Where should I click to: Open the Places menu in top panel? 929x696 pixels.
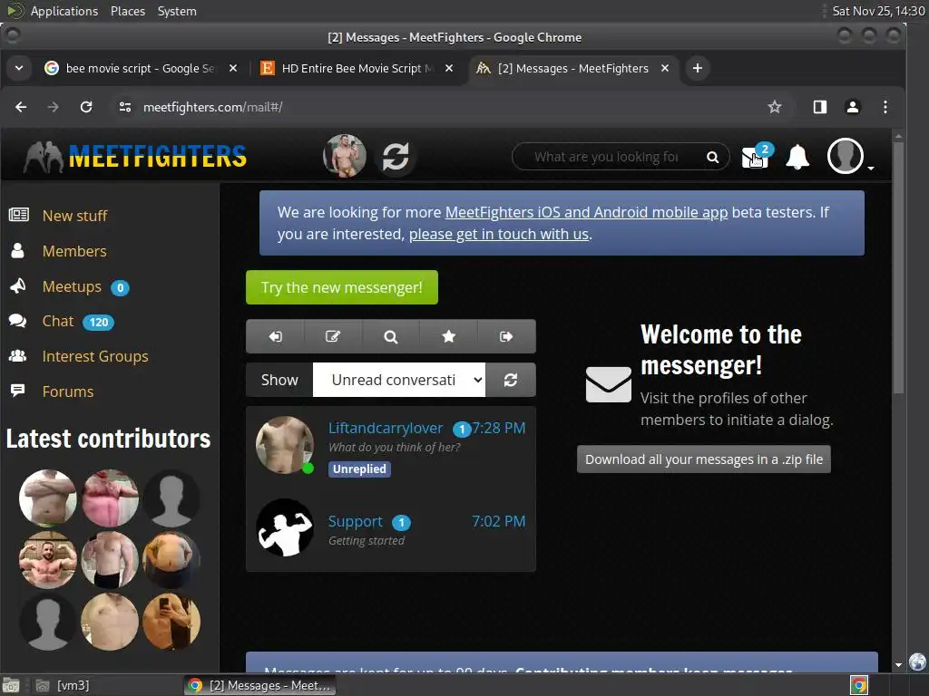click(x=128, y=11)
